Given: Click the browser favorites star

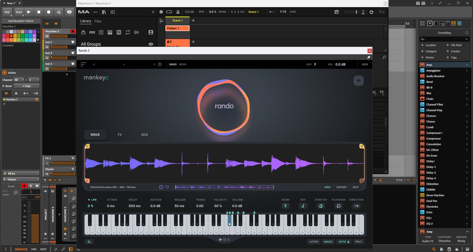Looking at the screenshot, I should point(466,33).
